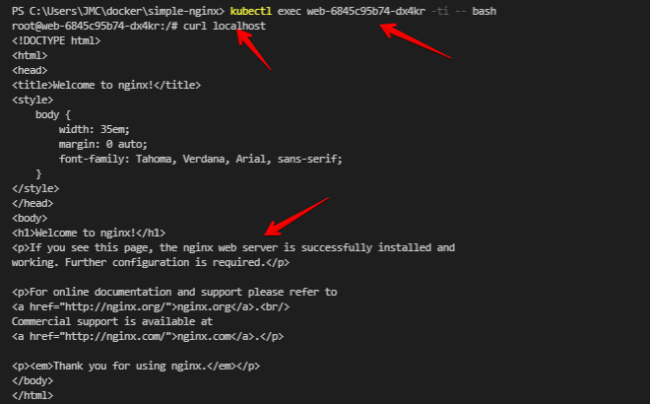Viewport: 650px width, 404px height.
Task: Click the font-family Tahoma, Verdana line
Action: 200,159
